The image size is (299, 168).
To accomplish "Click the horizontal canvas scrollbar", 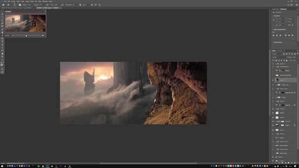I will [148, 163].
